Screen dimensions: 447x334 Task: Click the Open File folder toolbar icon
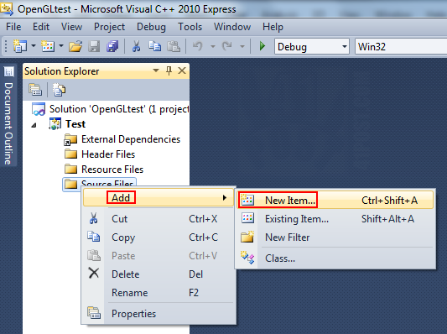[x=75, y=46]
